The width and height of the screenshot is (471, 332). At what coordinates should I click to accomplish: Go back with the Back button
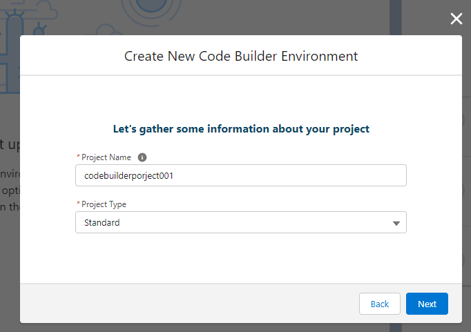pyautogui.click(x=380, y=304)
